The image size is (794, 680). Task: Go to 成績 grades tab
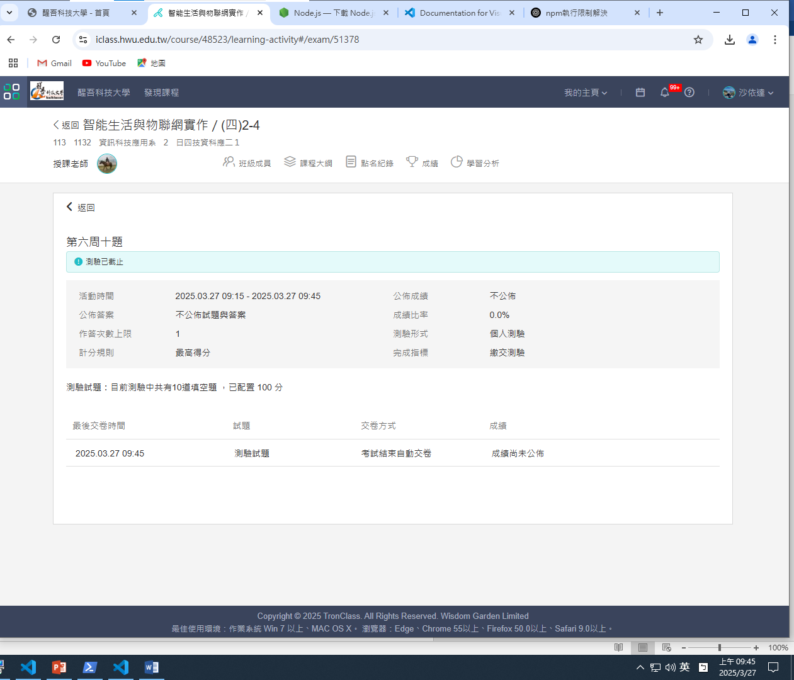pos(423,163)
